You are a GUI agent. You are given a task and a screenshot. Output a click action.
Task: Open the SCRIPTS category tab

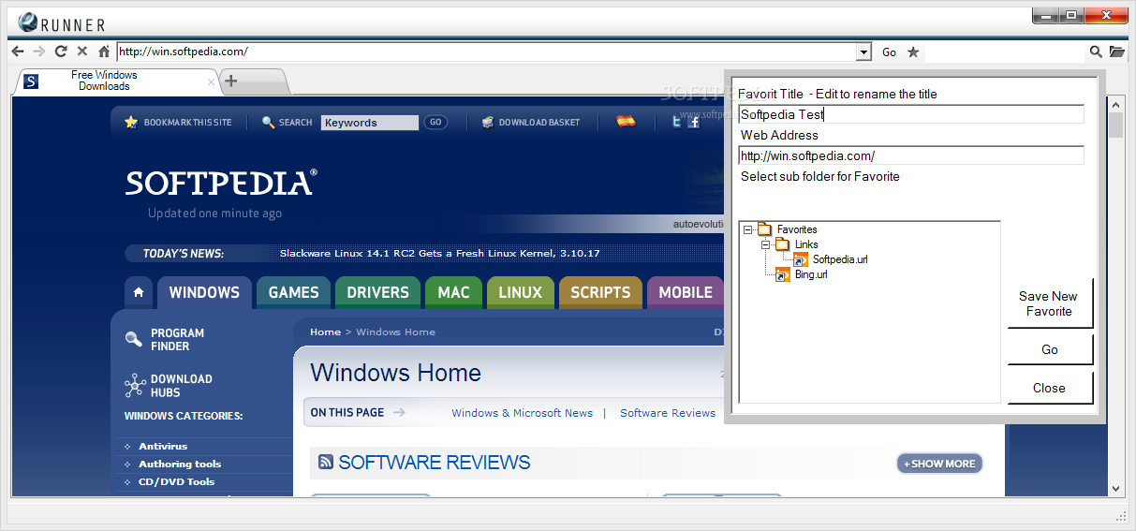tap(600, 292)
